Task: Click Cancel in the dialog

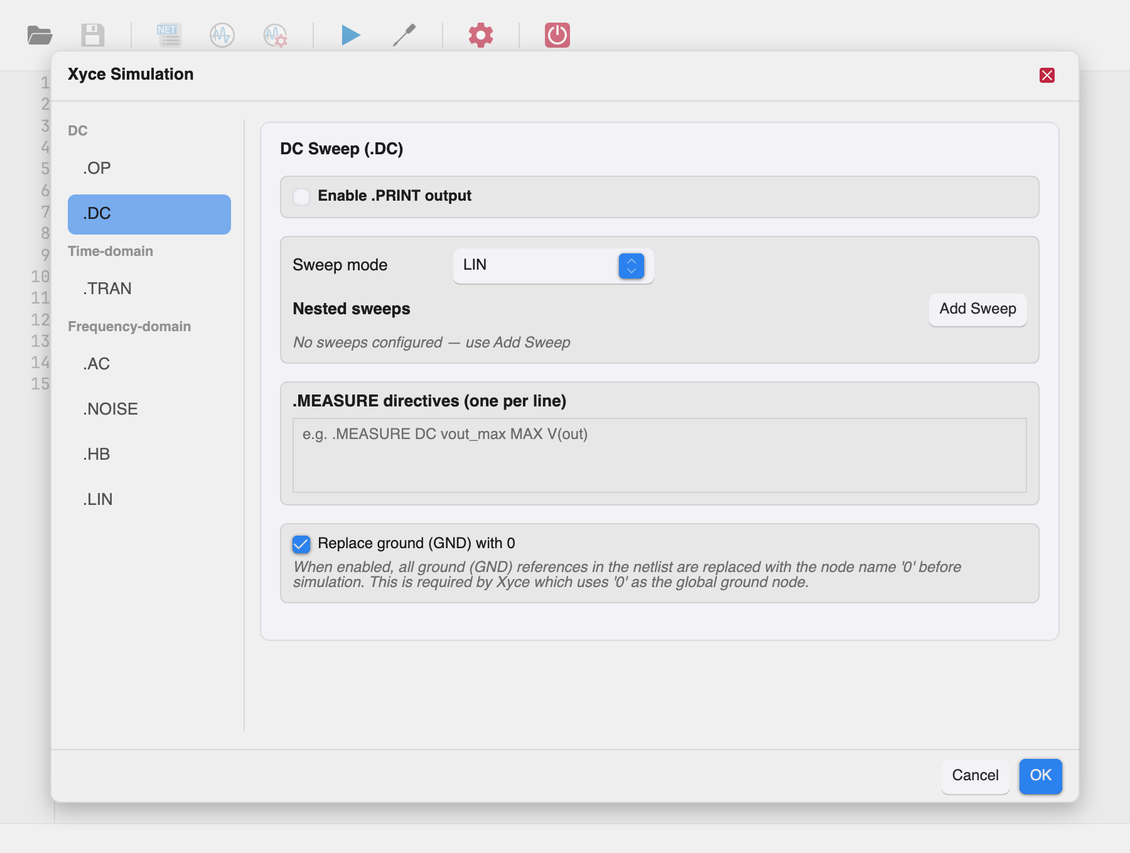Action: 975,776
